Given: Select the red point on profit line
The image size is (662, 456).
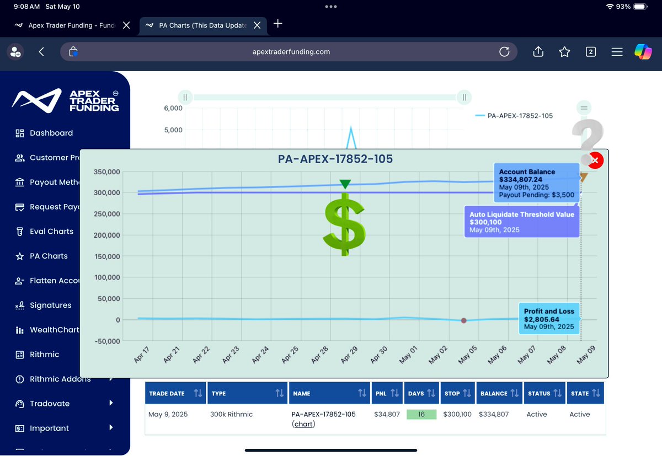Looking at the screenshot, I should 463,320.
